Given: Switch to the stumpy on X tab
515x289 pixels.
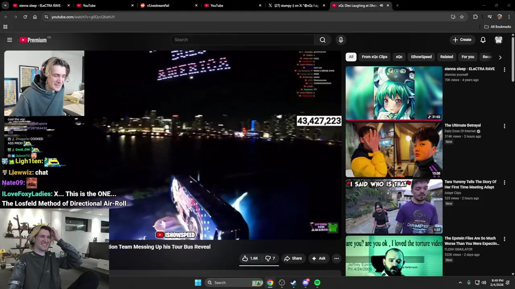Looking at the screenshot, I should point(297,6).
